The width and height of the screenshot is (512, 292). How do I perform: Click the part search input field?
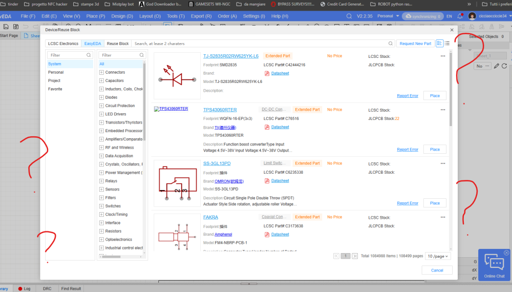(260, 44)
